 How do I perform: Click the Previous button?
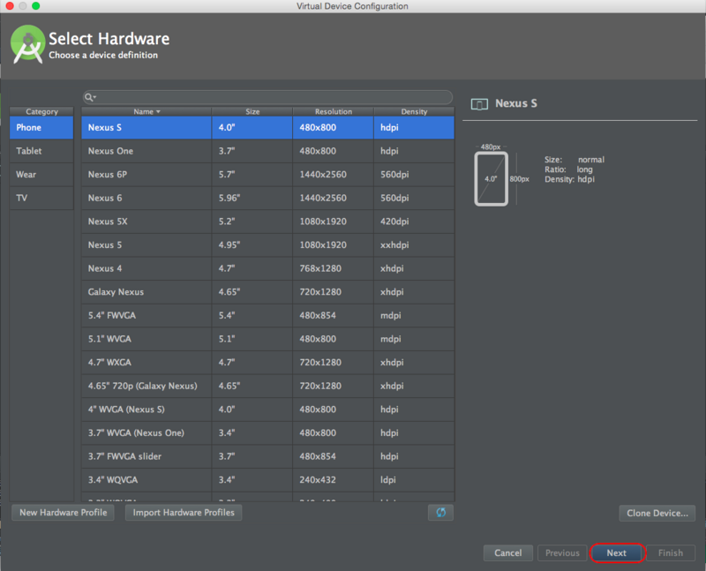click(562, 553)
